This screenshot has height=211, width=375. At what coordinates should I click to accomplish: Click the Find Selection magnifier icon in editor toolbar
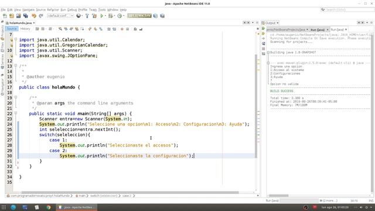tap(60, 29)
